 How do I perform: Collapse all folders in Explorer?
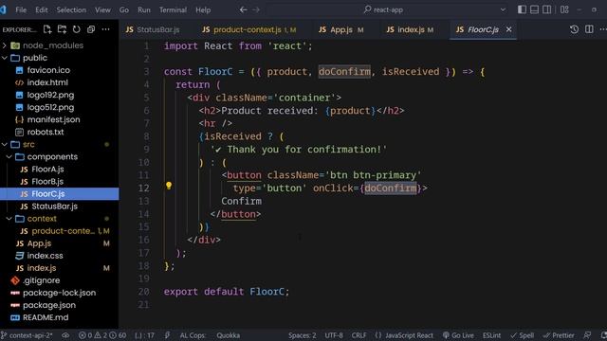click(x=91, y=29)
